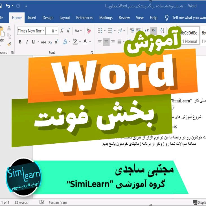Align text left
The image size is (206, 206).
[100, 42]
